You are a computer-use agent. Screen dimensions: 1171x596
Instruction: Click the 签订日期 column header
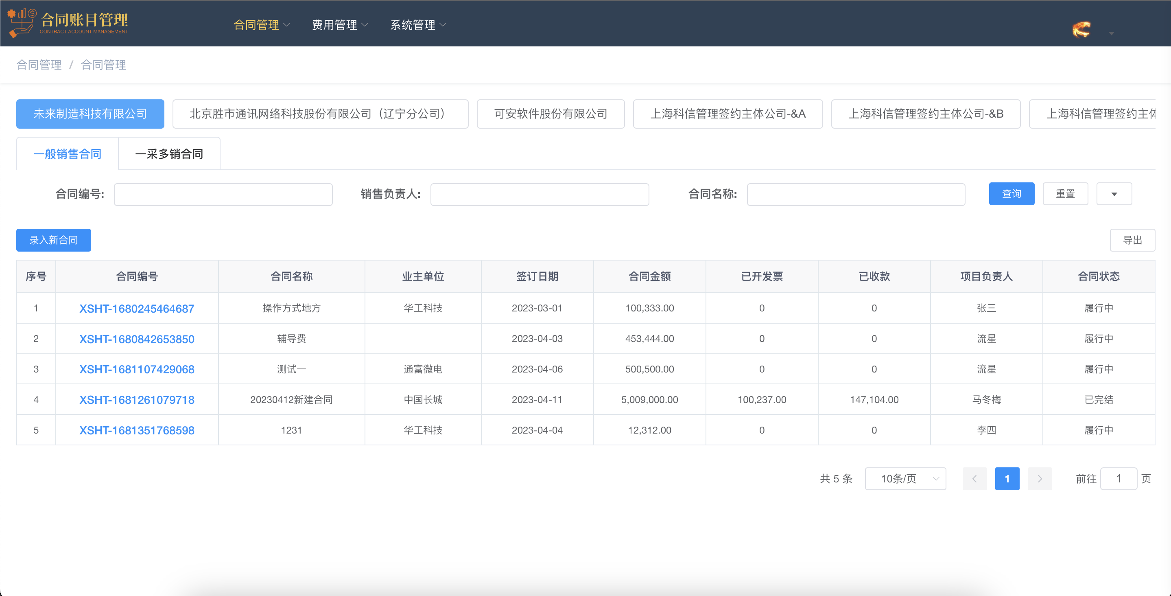[537, 276]
